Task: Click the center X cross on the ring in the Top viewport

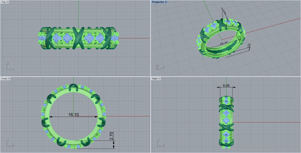Action: [x=79, y=38]
